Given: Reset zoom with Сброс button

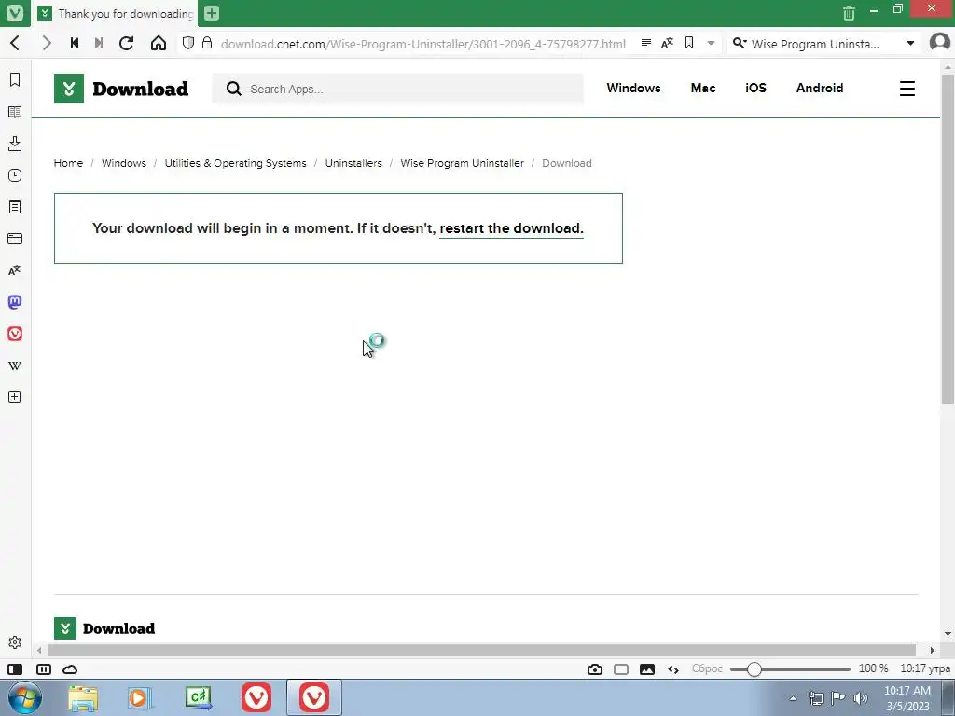Looking at the screenshot, I should tap(707, 668).
